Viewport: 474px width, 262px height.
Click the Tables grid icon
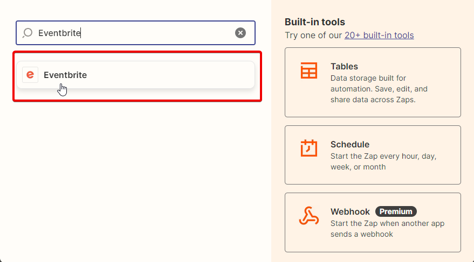(308, 70)
